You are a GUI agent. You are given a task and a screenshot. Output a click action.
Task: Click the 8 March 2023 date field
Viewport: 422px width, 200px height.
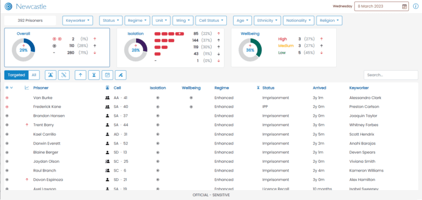[x=381, y=7]
